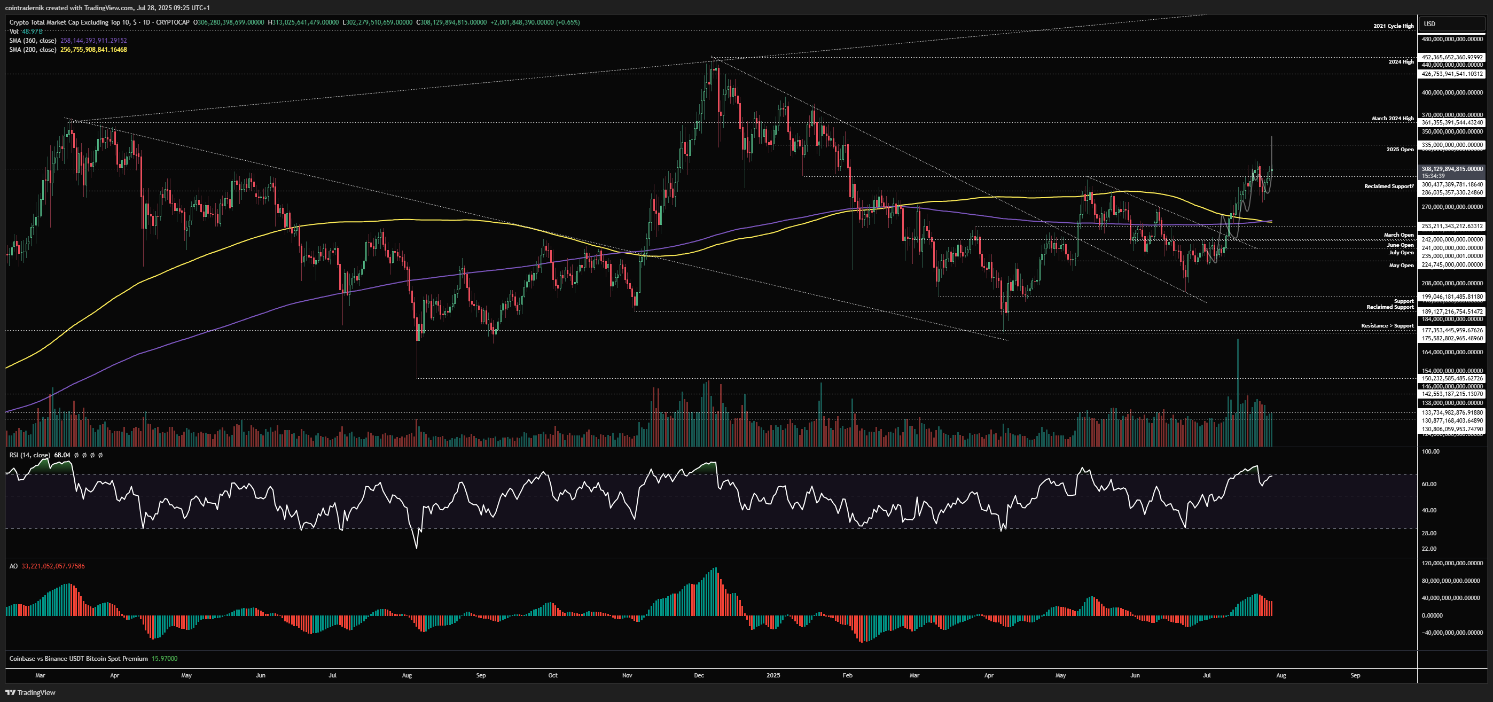1493x702 pixels.
Task: Click the Oct label on time axis
Action: point(553,675)
